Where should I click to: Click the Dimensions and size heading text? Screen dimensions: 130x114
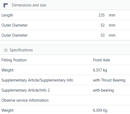pyautogui.click(x=29, y=5)
